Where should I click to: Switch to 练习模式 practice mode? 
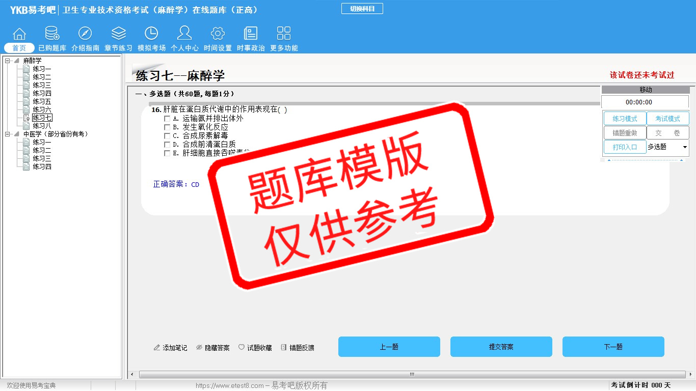pyautogui.click(x=625, y=119)
